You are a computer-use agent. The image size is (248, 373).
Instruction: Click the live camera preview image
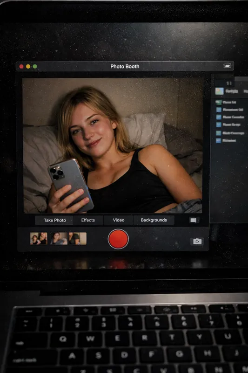[x=113, y=145]
